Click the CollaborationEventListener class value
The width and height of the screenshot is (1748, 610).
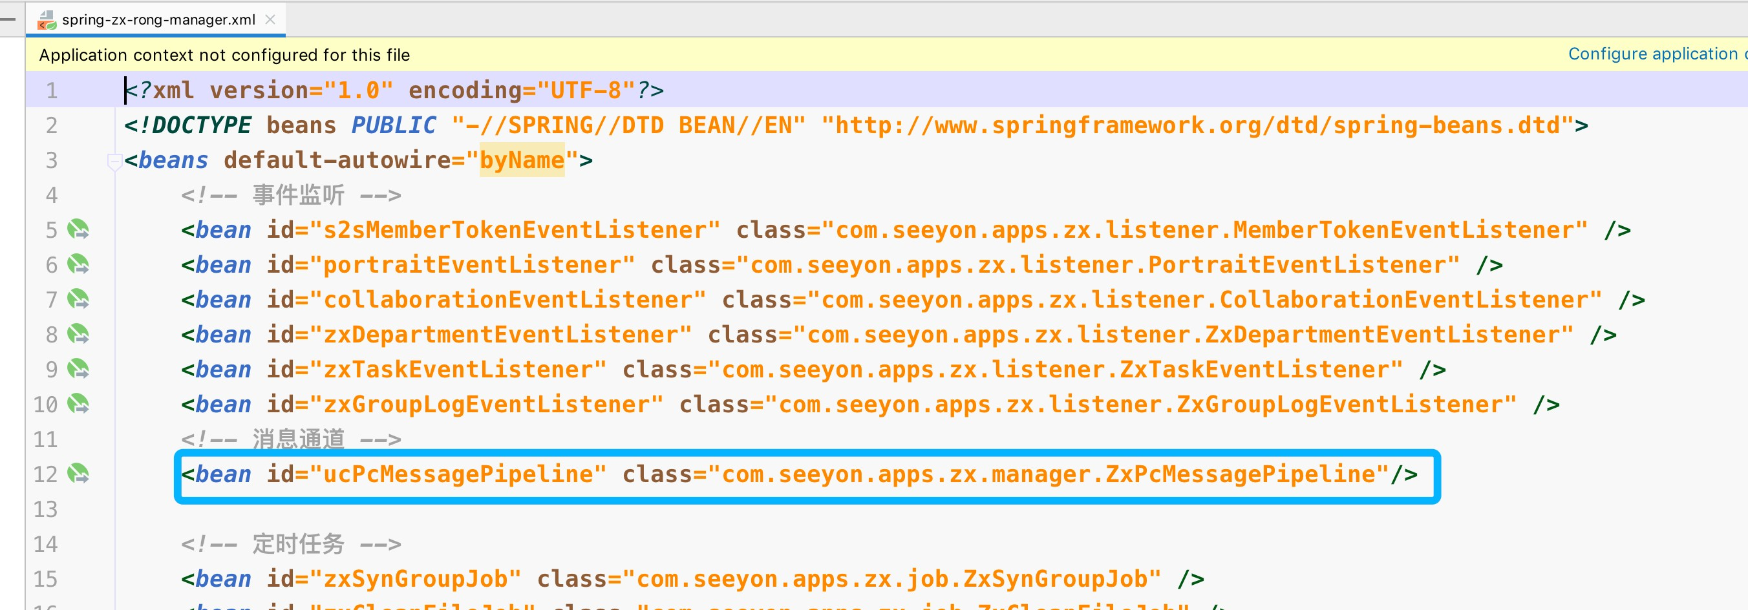coord(1205,300)
